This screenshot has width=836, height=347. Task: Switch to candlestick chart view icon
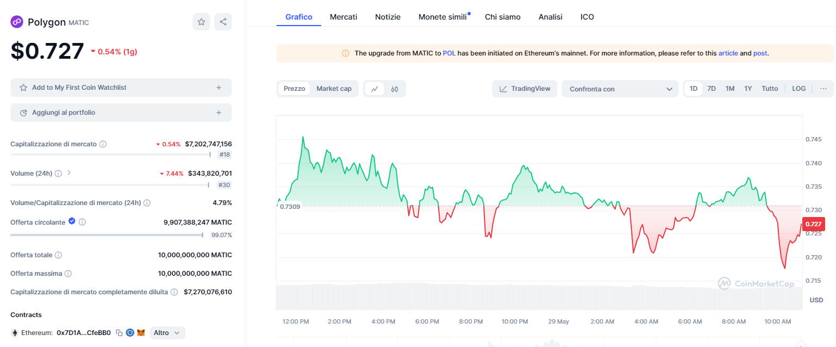point(395,89)
